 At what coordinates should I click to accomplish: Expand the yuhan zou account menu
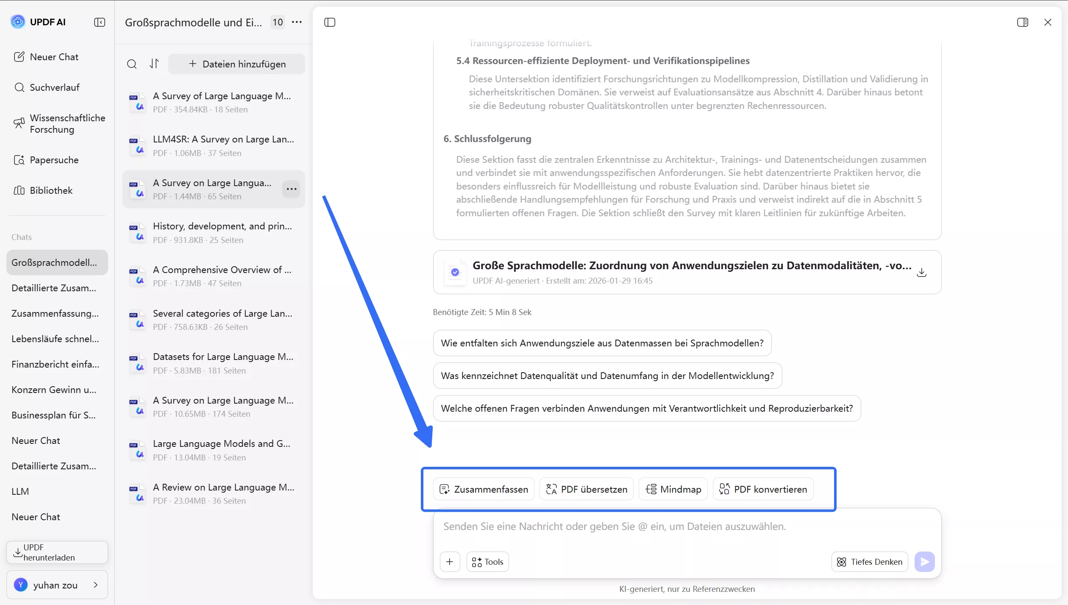[x=56, y=585]
